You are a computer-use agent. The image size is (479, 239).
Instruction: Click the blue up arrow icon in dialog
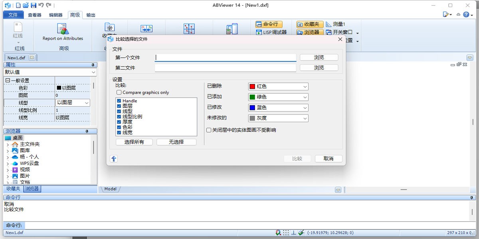pos(114,159)
